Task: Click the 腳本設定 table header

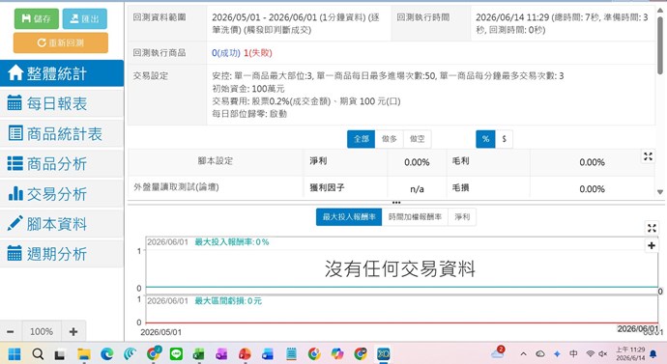Action: [x=216, y=161]
